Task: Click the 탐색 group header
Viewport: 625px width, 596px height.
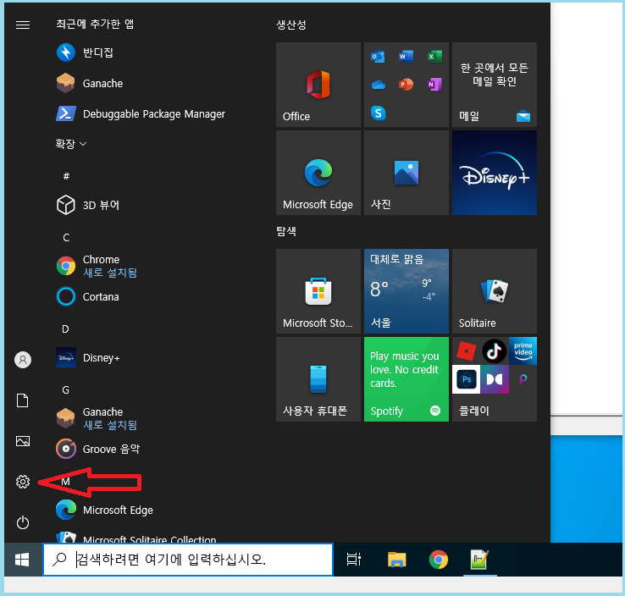Action: click(286, 231)
